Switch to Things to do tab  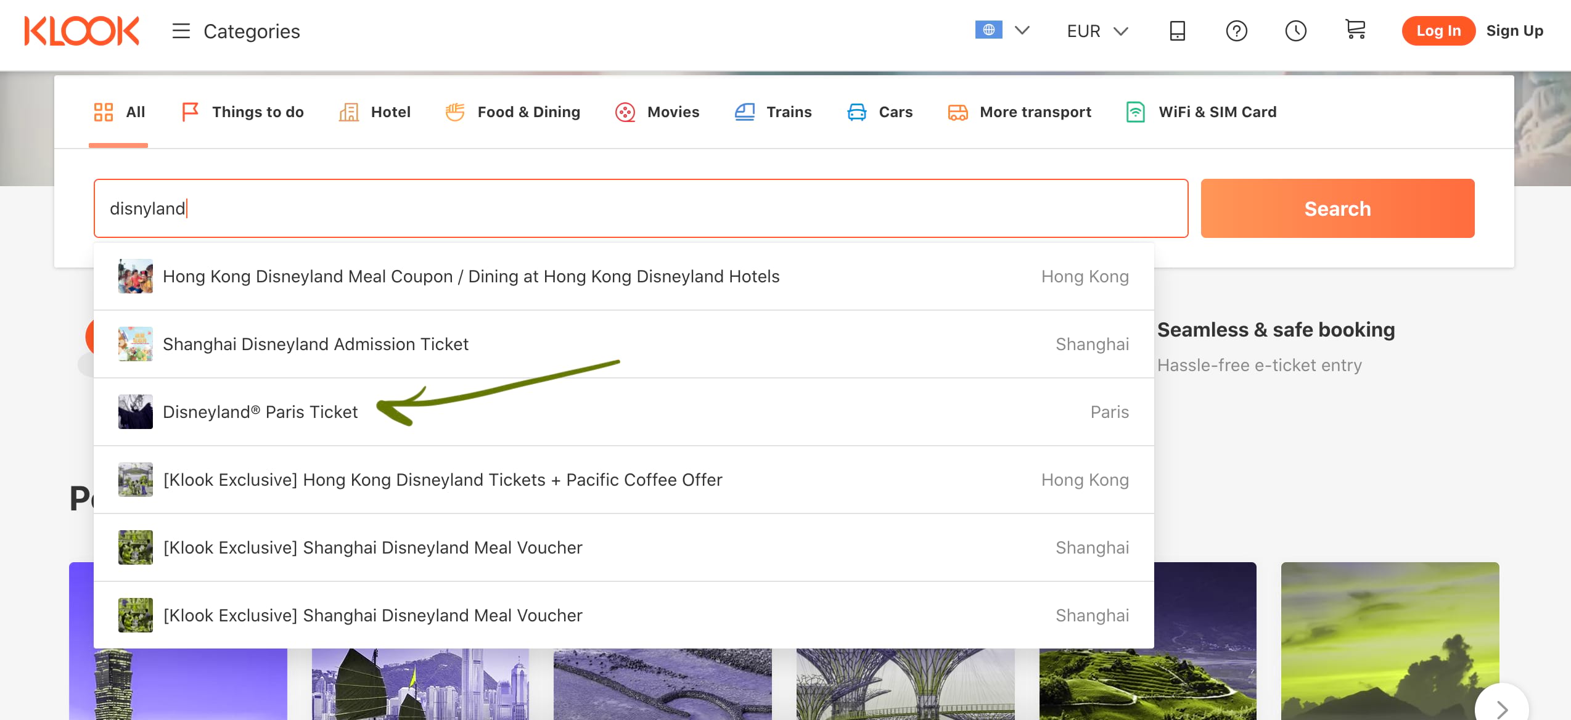[x=243, y=112]
